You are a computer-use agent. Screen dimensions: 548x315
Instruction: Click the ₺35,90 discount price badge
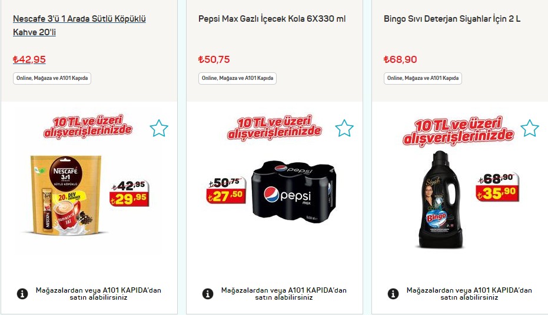point(499,192)
